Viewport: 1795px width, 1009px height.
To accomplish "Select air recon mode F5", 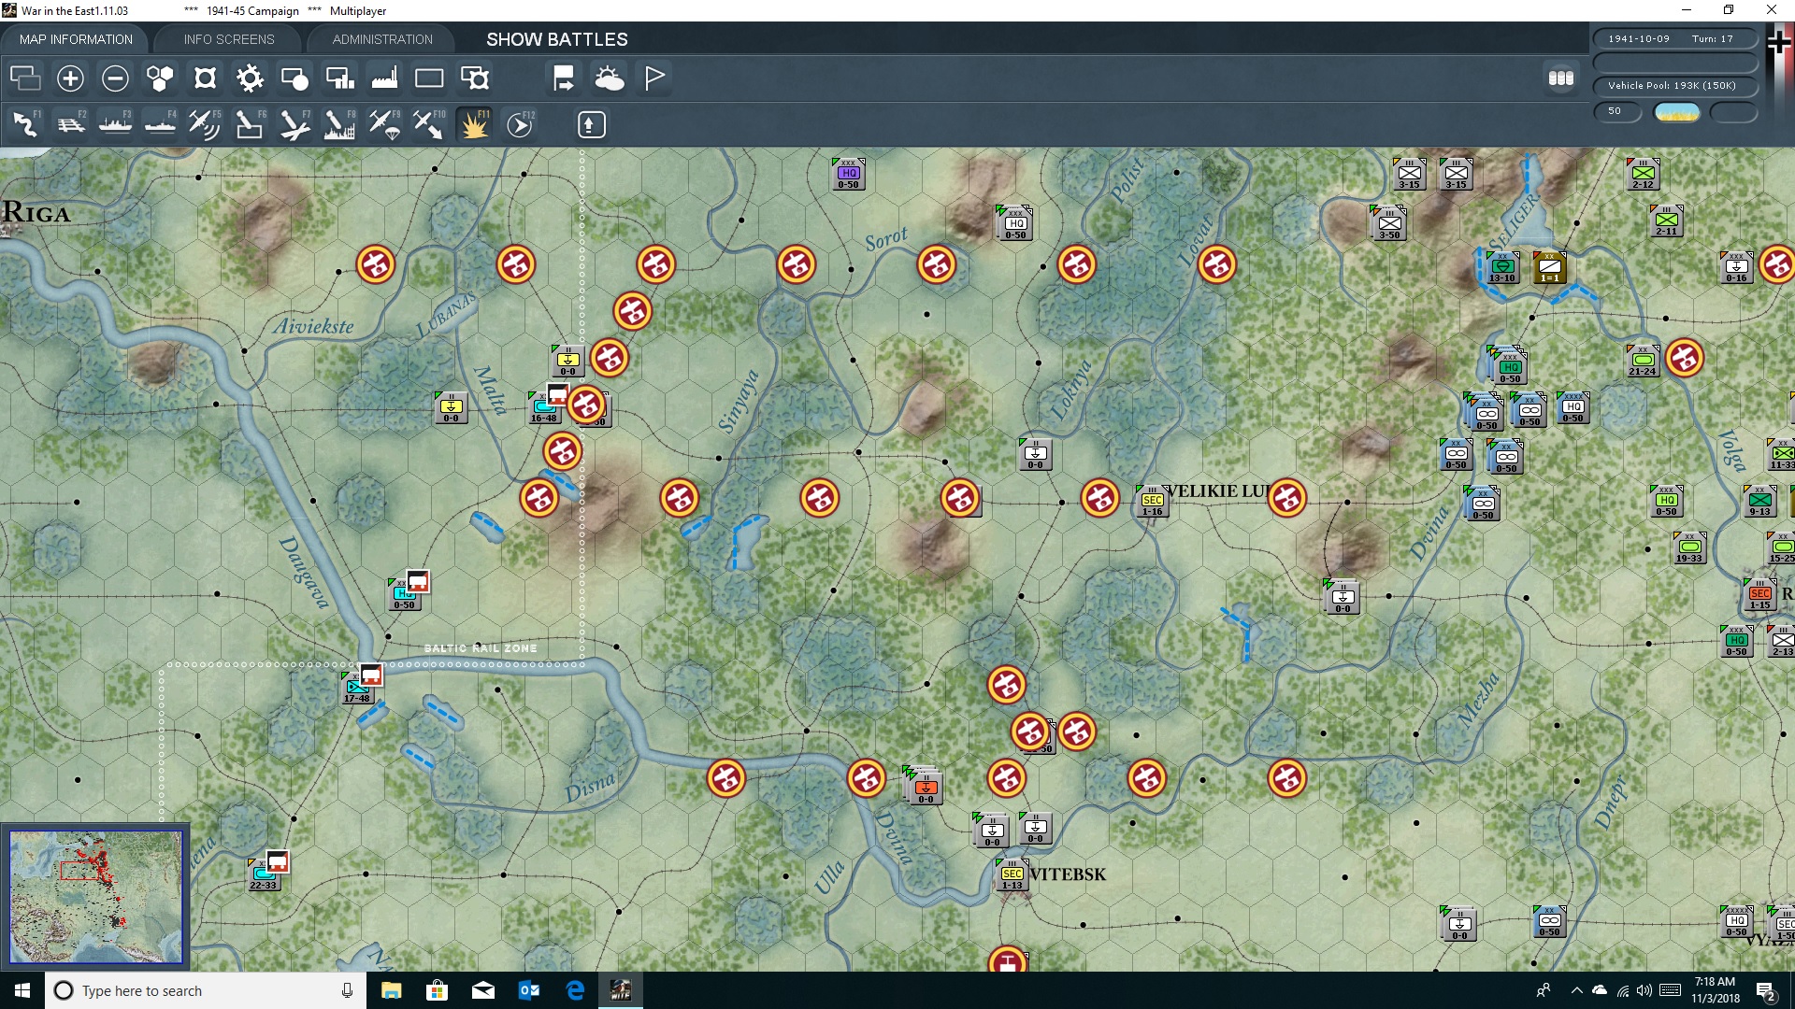I will 204,124.
